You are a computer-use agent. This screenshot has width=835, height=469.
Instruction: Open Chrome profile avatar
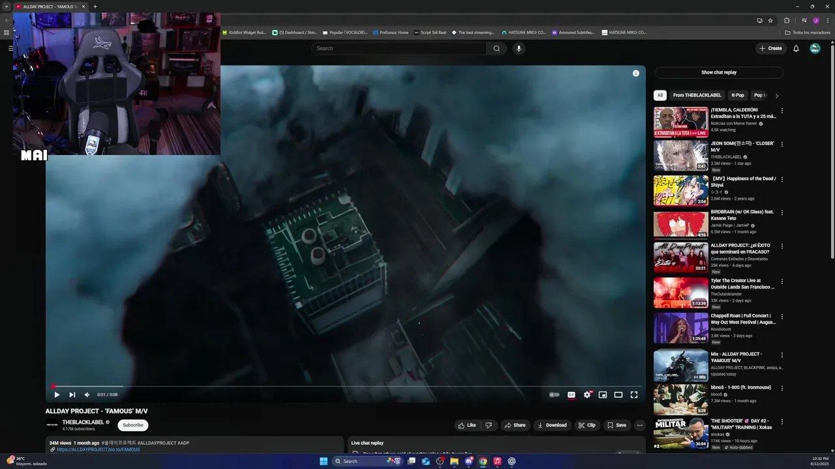point(815,20)
